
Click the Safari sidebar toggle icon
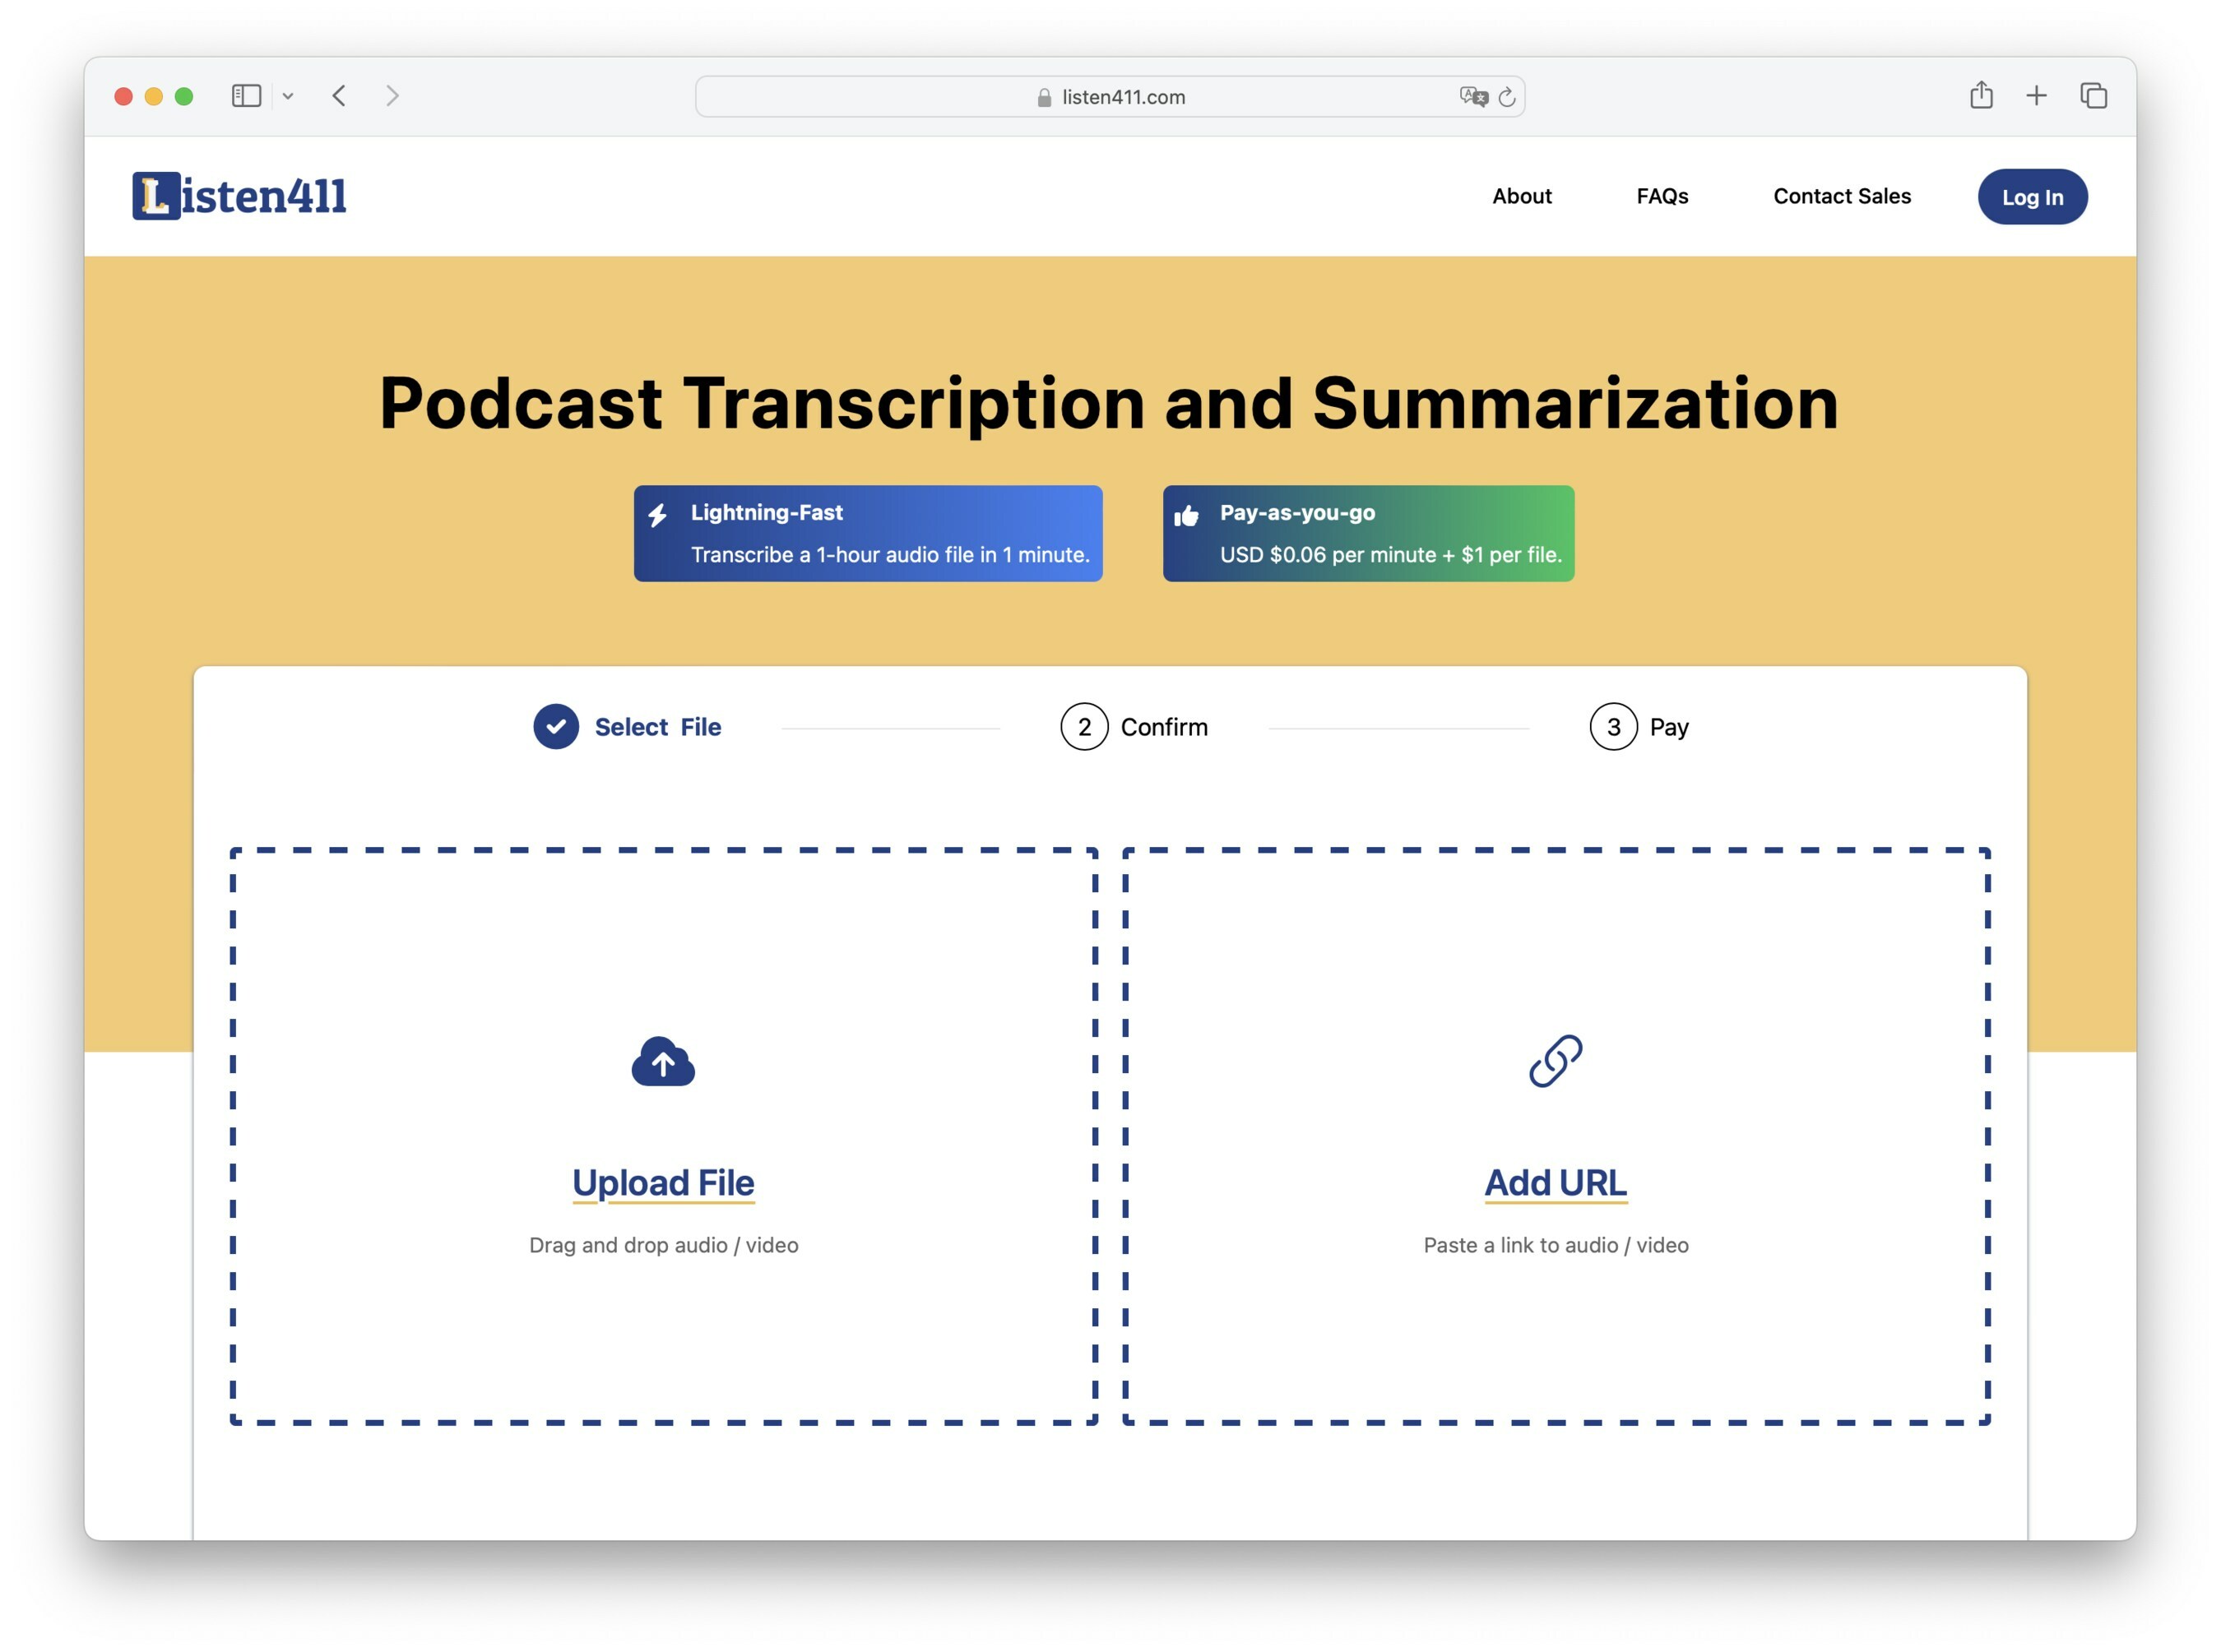click(x=246, y=96)
